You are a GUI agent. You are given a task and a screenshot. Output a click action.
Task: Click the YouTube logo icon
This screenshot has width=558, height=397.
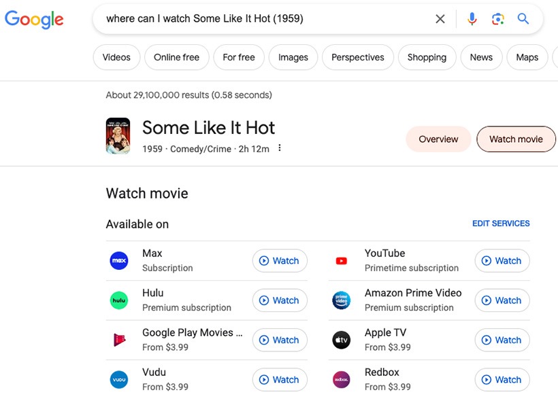coord(342,261)
